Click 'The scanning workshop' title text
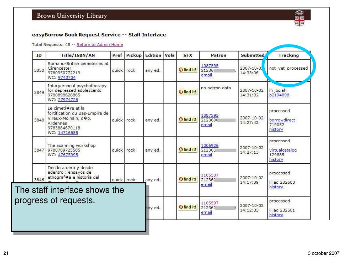Screen dimensions: 343x257 72,145
